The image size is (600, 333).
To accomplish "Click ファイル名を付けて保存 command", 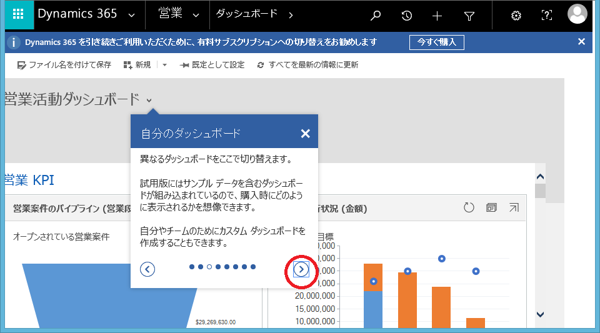I will click(x=64, y=65).
